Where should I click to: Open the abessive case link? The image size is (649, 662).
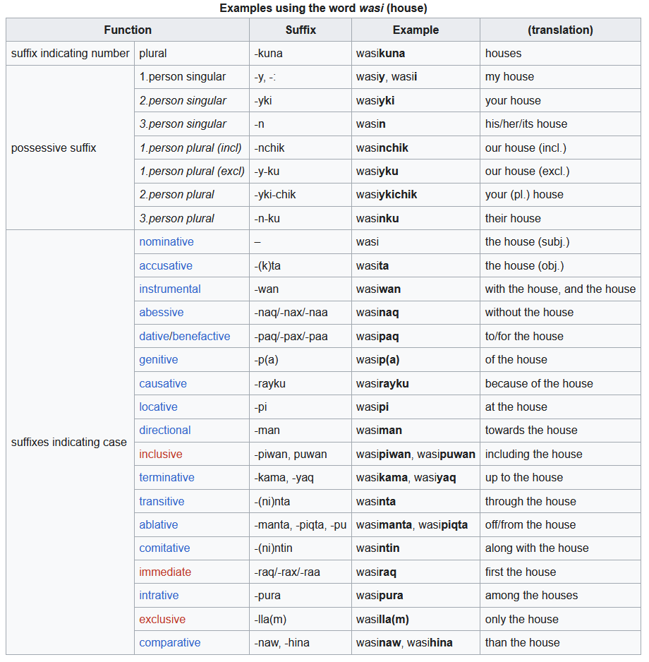162,313
